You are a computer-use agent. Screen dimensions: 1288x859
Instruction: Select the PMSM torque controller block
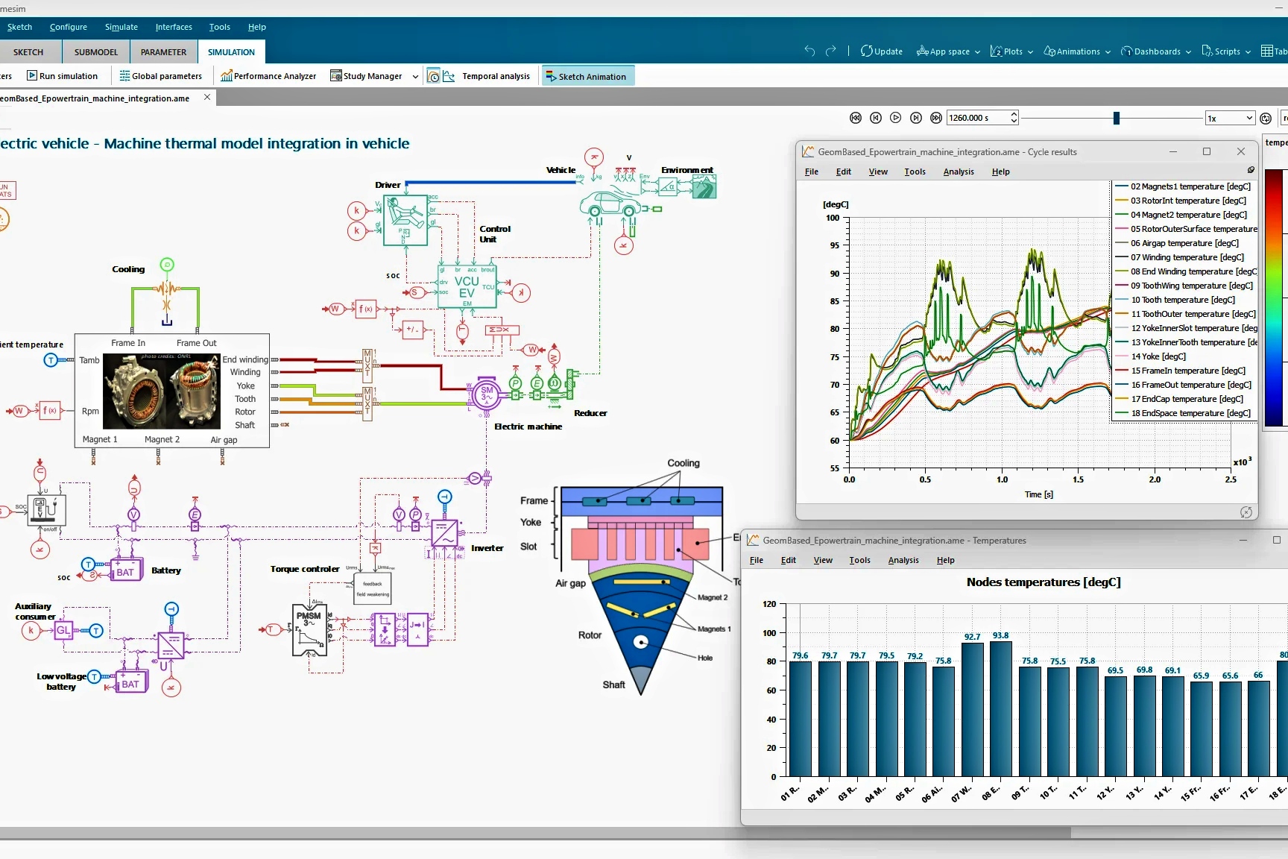click(x=309, y=630)
